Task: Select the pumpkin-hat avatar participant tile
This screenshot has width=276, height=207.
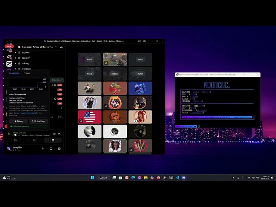Action: pos(115,103)
